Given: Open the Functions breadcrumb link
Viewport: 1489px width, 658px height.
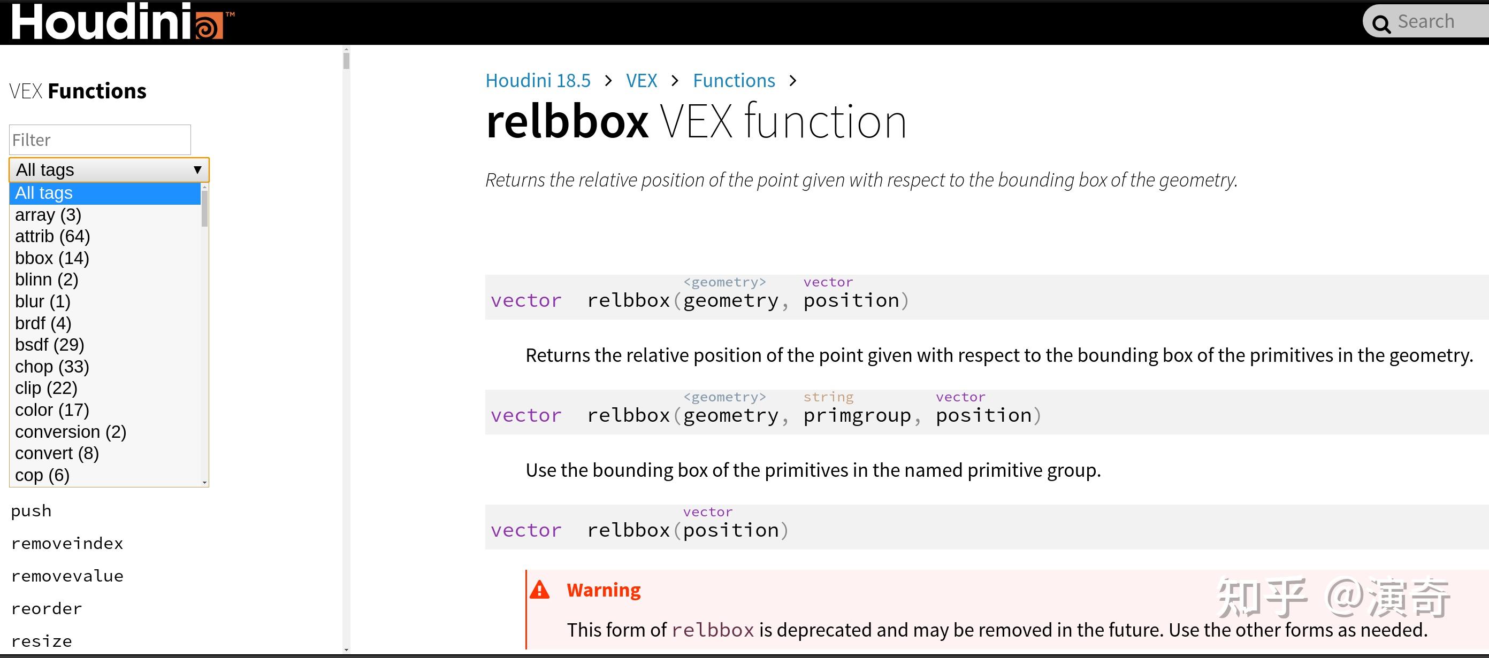Looking at the screenshot, I should (x=734, y=80).
